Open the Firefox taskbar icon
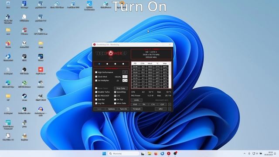The image size is (279, 157). [x=156, y=154]
